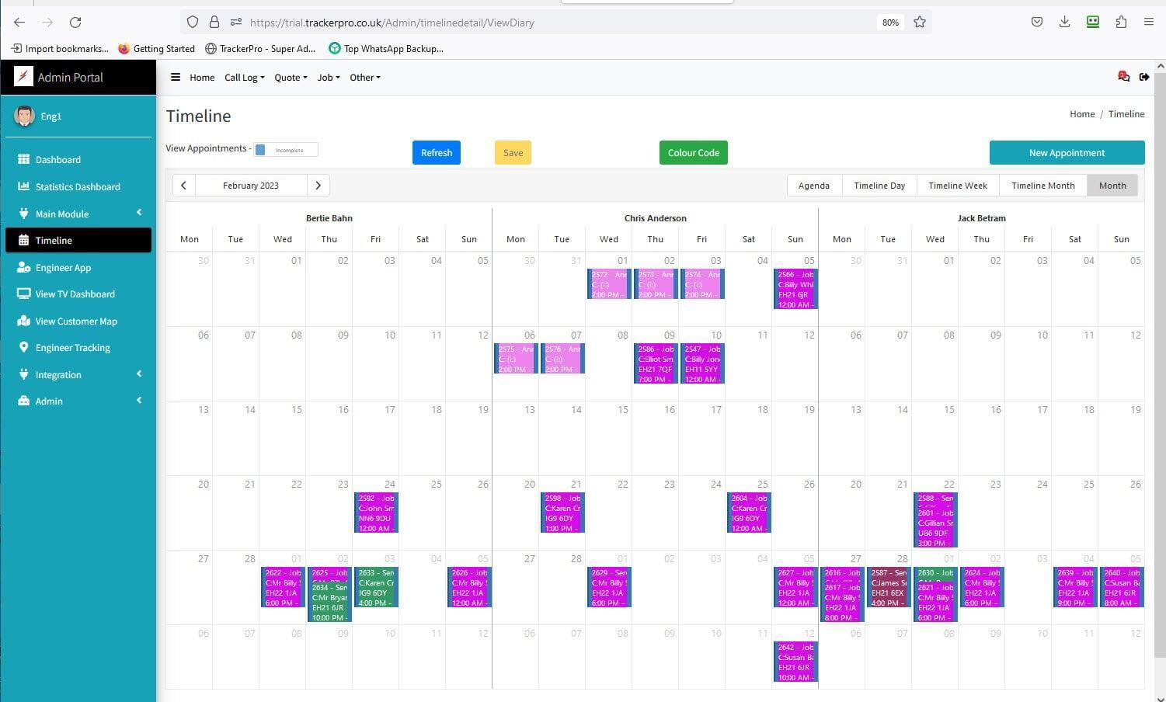Click the logout icon in top right
Viewport: 1166px width, 702px height.
(x=1144, y=76)
